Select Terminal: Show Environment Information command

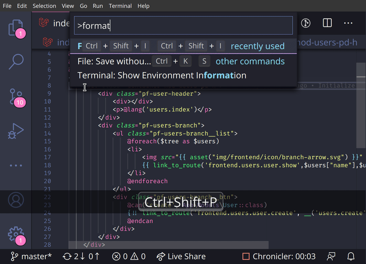pos(161,75)
